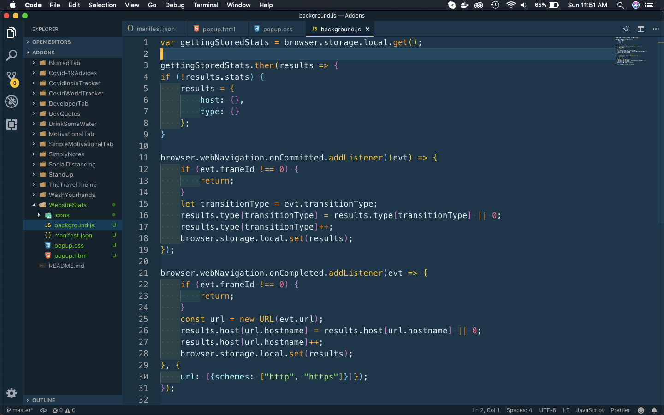Open the Manage gear settings icon
Image resolution: width=664 pixels, height=415 pixels.
pyautogui.click(x=12, y=393)
